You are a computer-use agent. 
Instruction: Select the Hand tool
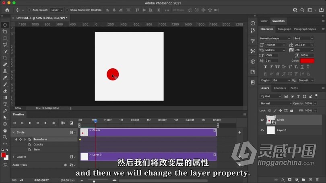point(5,131)
